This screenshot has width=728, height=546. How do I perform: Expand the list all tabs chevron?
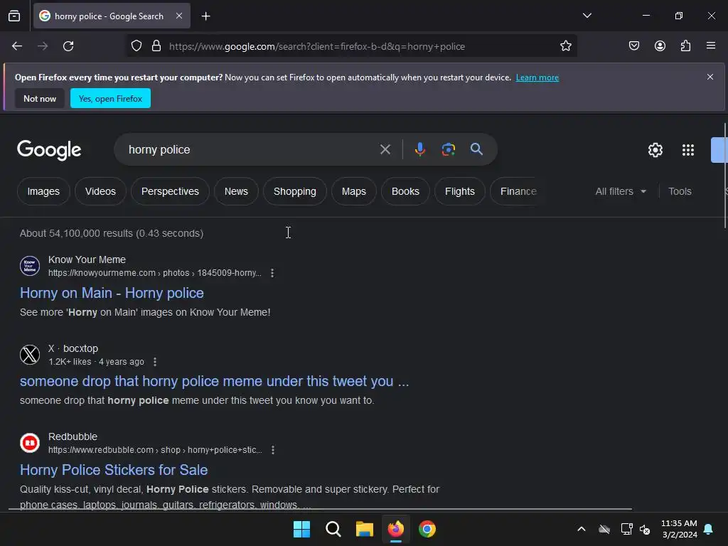coord(587,16)
